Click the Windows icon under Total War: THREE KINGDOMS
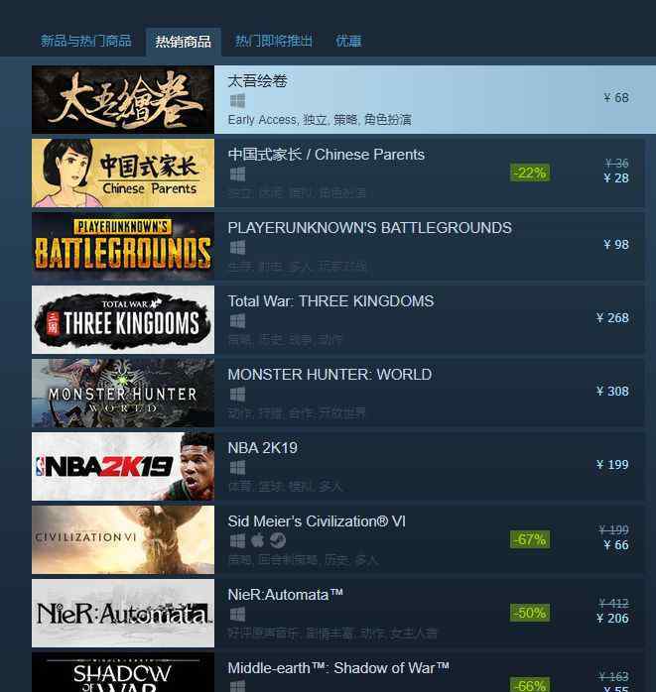 237,321
